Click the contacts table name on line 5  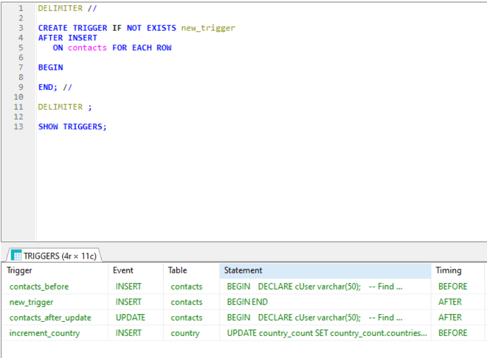[87, 47]
